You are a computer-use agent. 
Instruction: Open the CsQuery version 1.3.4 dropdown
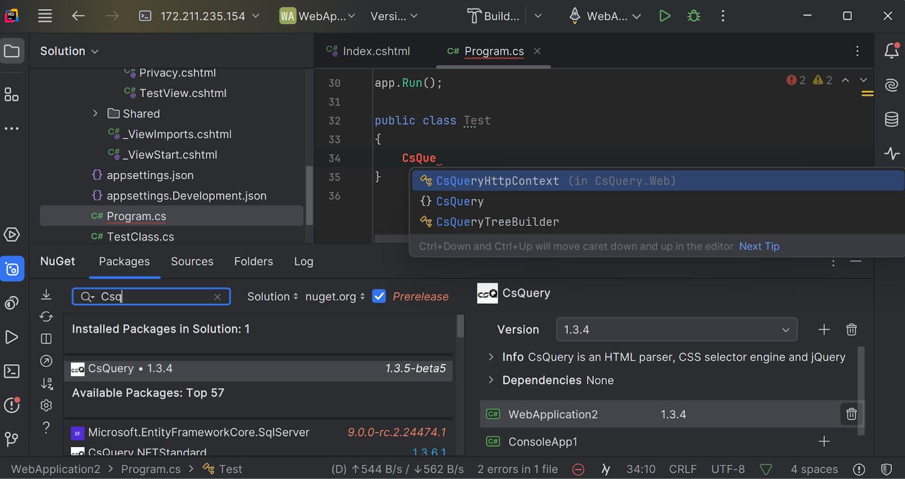click(x=676, y=329)
